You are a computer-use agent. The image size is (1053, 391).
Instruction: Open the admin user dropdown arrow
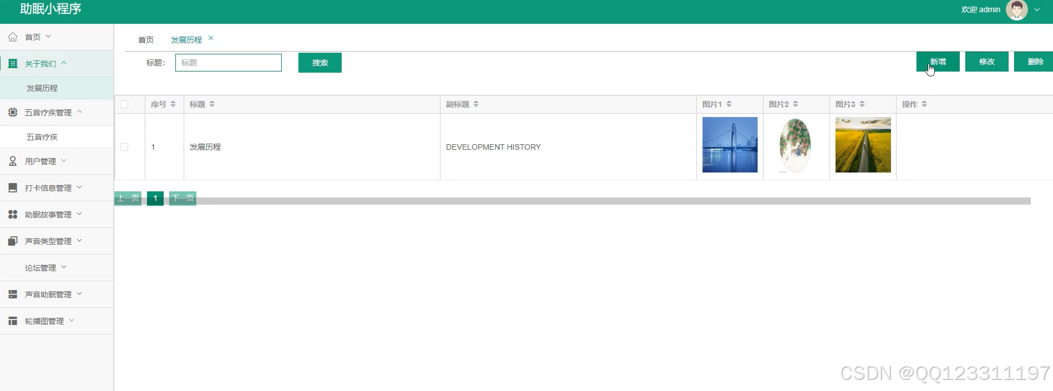1037,9
